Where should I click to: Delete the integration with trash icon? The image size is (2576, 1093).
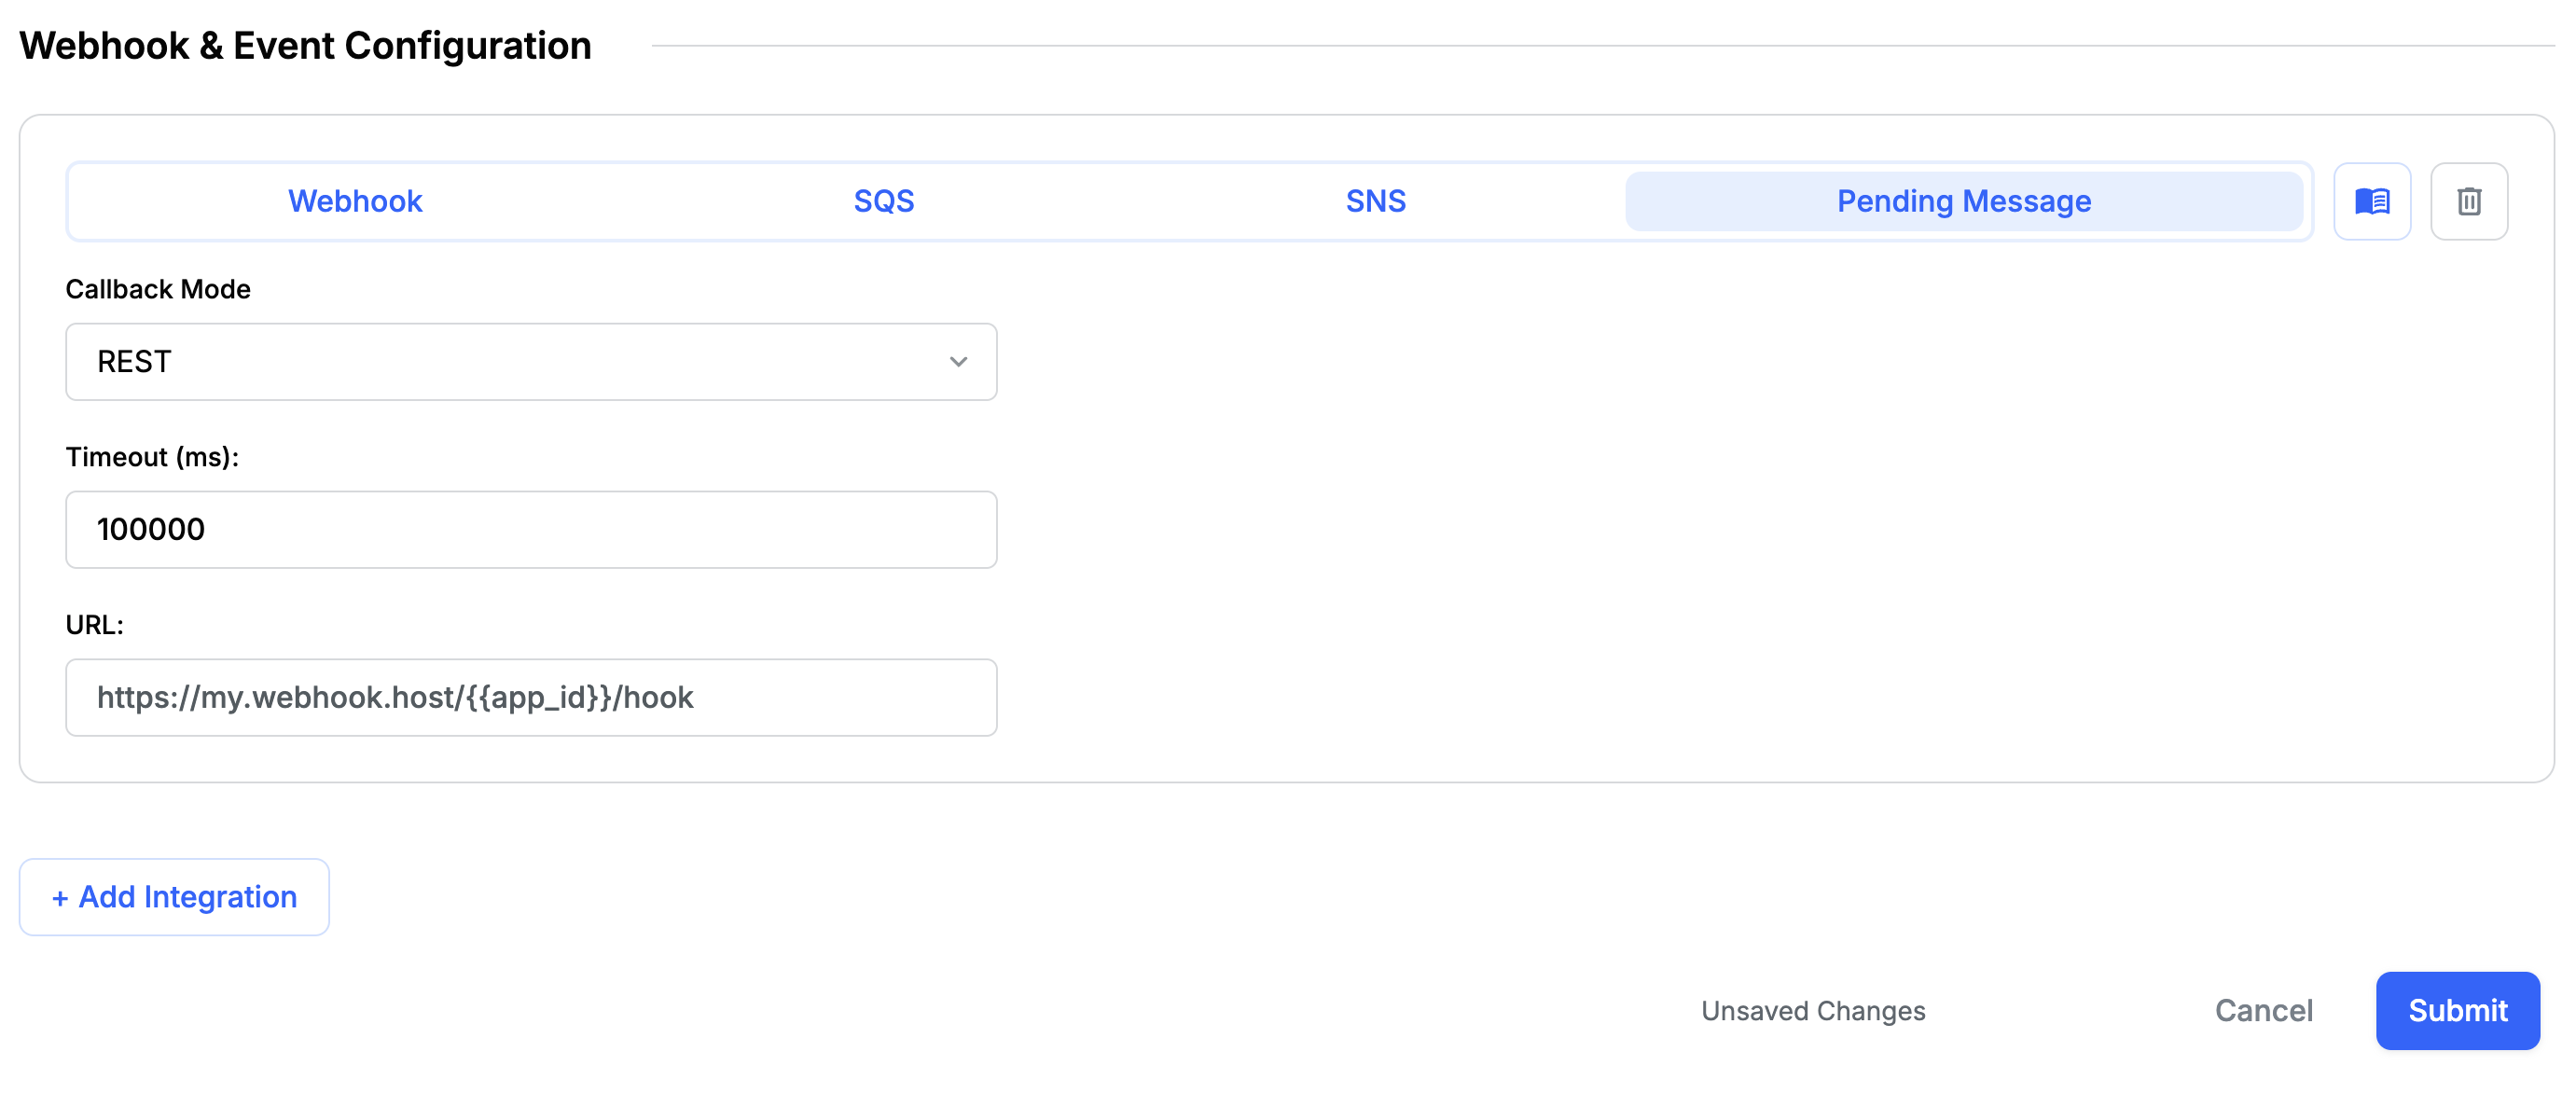pos(2468,201)
